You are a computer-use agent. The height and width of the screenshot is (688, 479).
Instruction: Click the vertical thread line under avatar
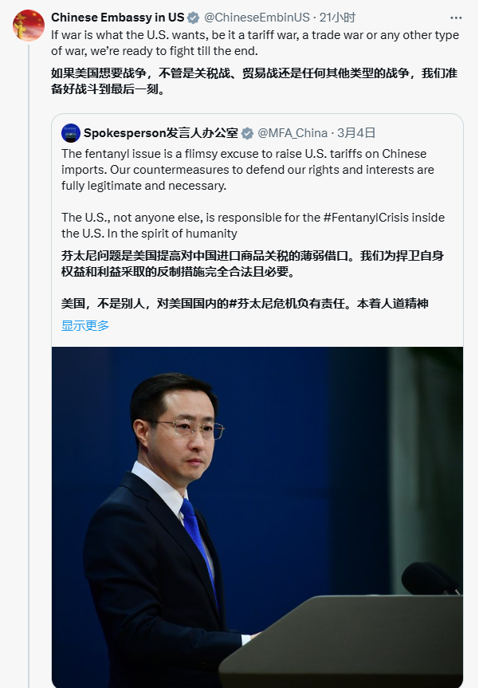coord(29,366)
